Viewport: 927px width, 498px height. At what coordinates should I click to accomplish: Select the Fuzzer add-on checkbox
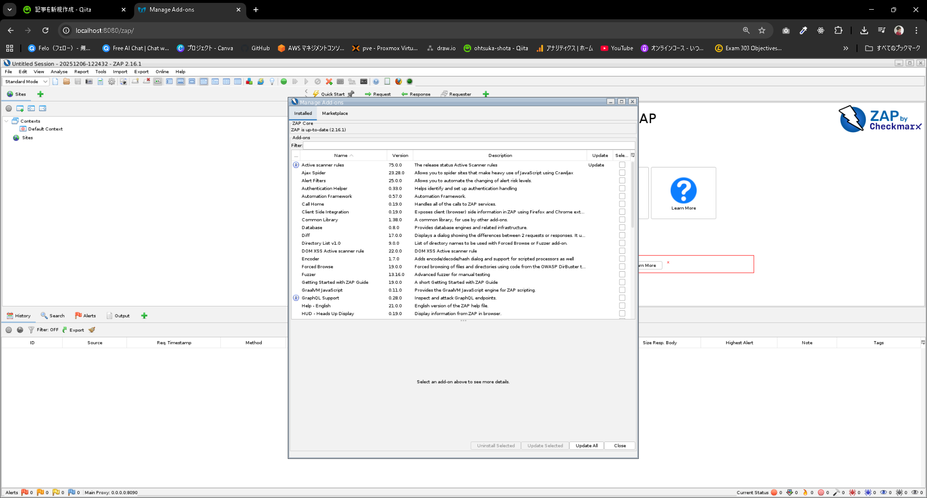[622, 275]
